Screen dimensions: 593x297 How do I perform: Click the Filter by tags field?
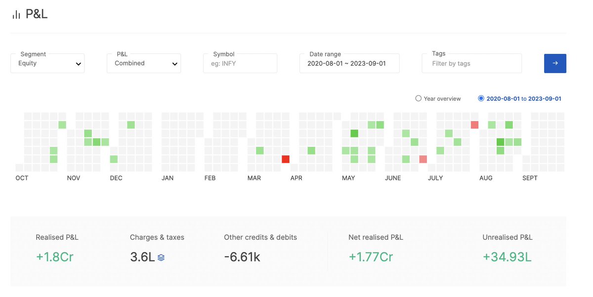472,63
